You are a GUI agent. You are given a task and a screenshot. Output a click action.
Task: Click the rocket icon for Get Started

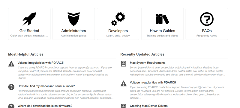(x=29, y=19)
